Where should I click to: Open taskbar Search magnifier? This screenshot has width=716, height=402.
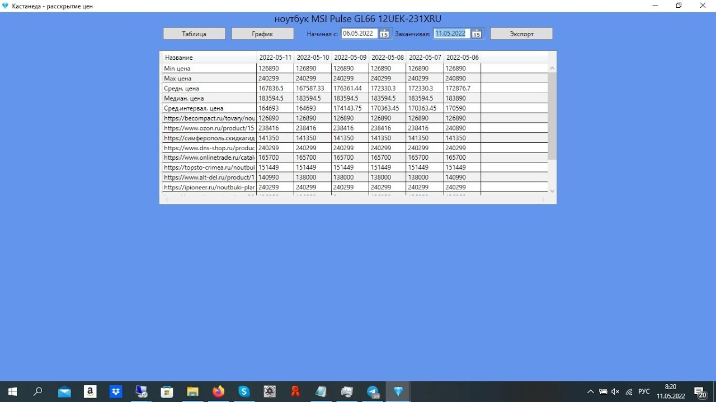point(38,392)
